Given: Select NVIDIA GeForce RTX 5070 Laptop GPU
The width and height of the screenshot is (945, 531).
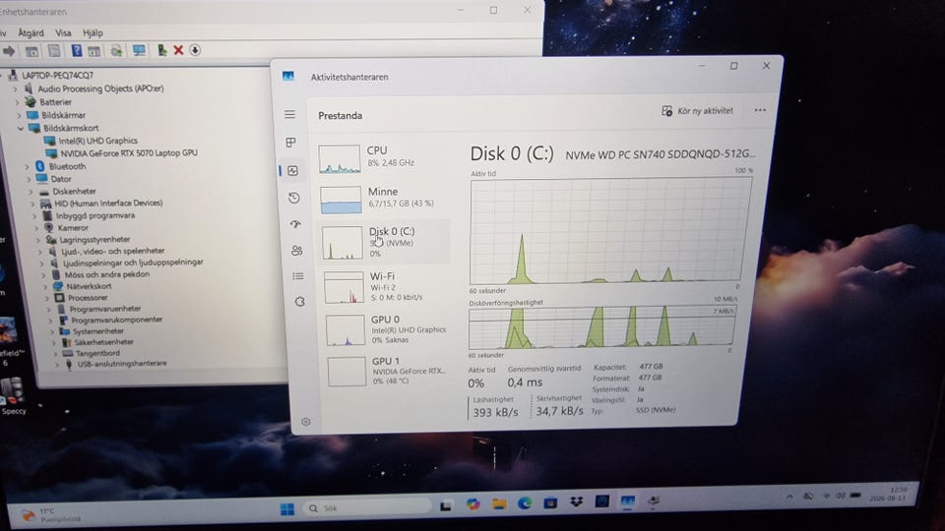Looking at the screenshot, I should pos(128,153).
